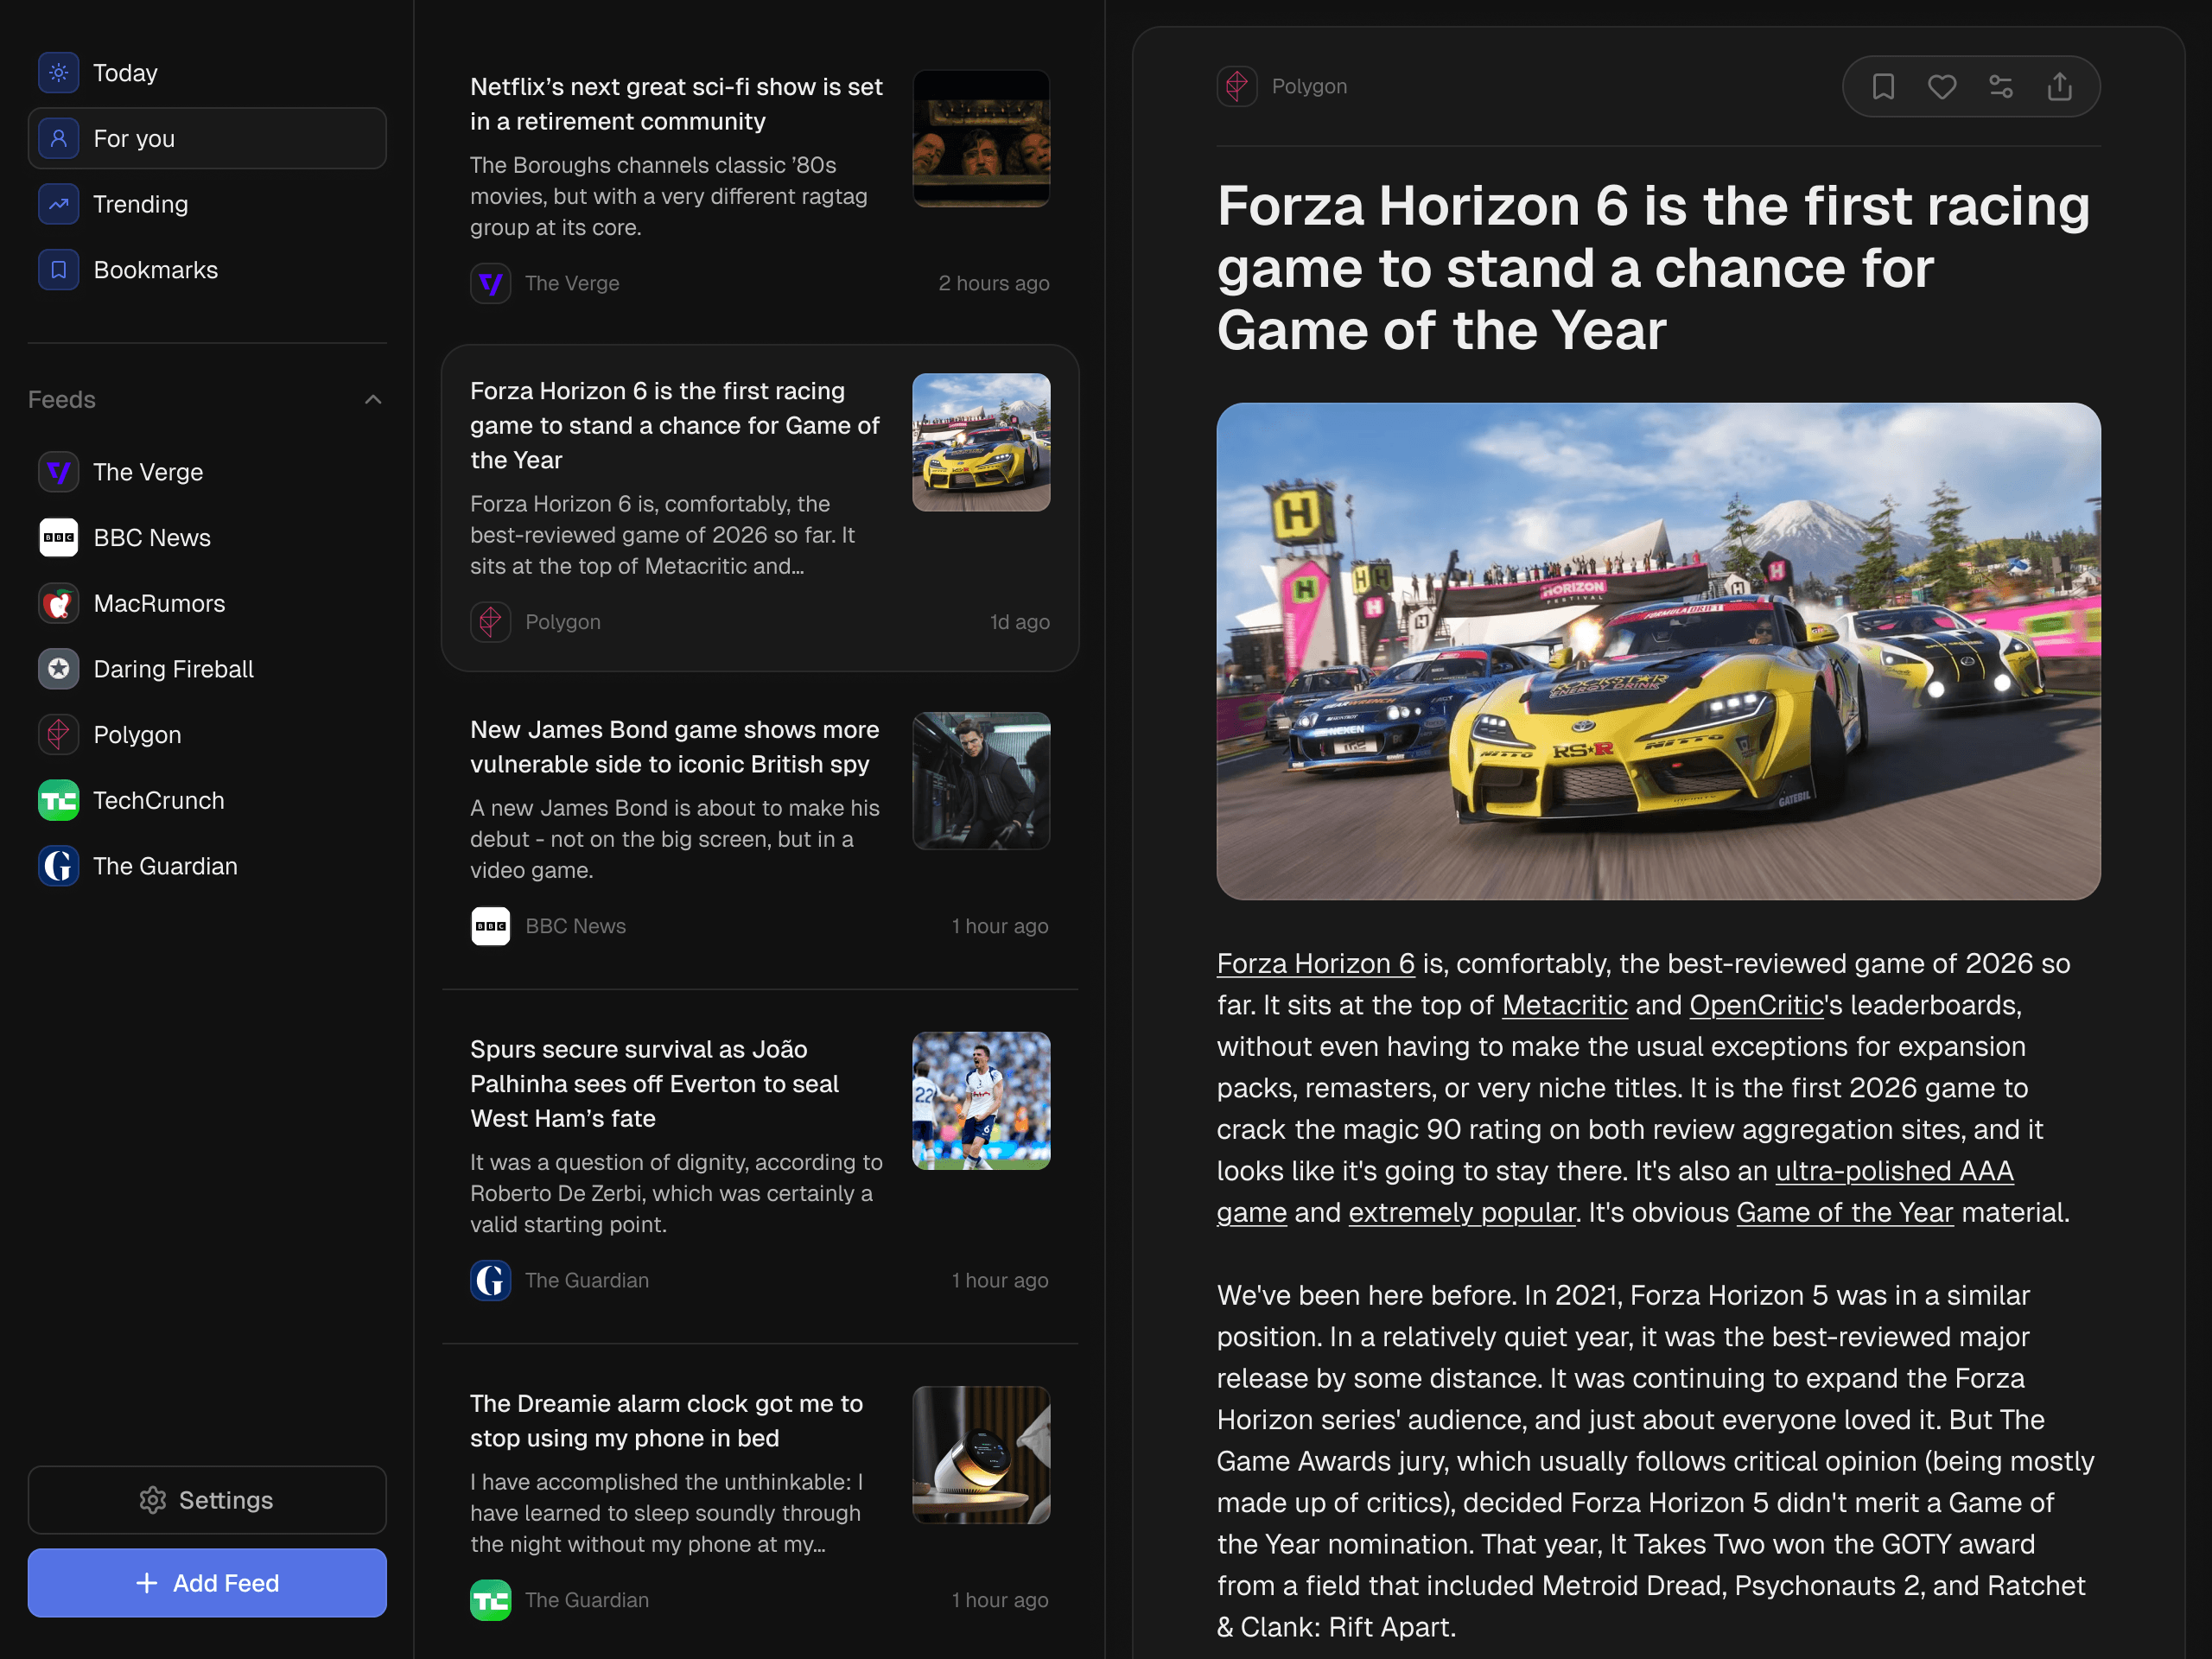Choose the Daring Fireball feed star icon
This screenshot has width=2212, height=1659.
(x=59, y=669)
